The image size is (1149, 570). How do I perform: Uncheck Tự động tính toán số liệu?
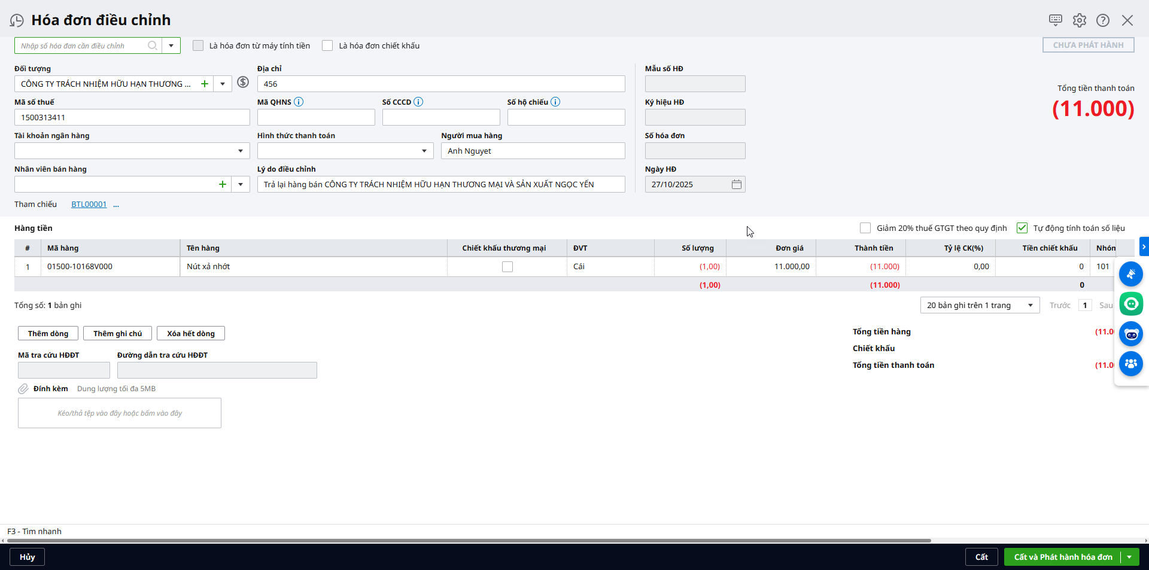[1022, 228]
